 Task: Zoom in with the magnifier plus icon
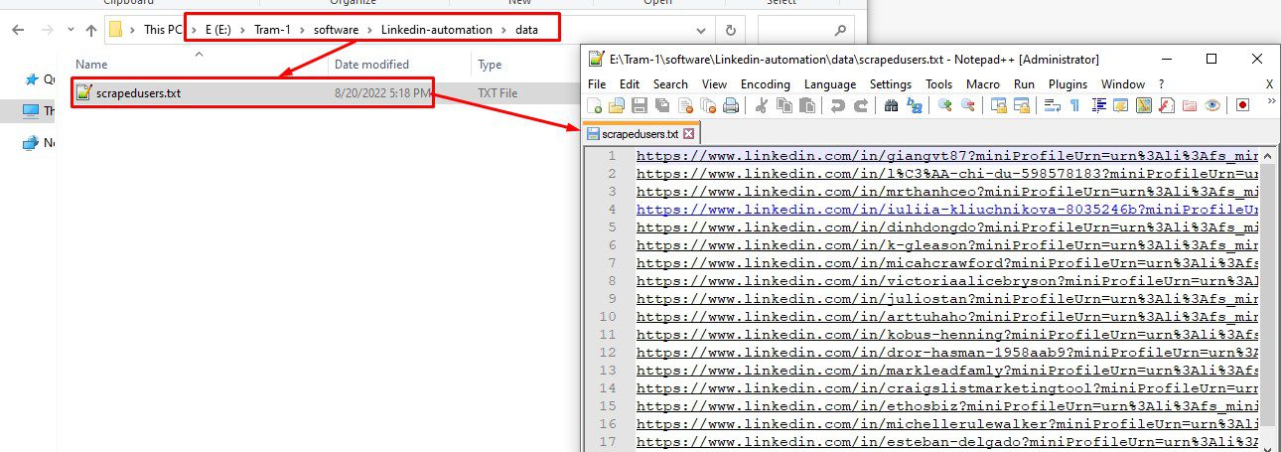point(944,105)
